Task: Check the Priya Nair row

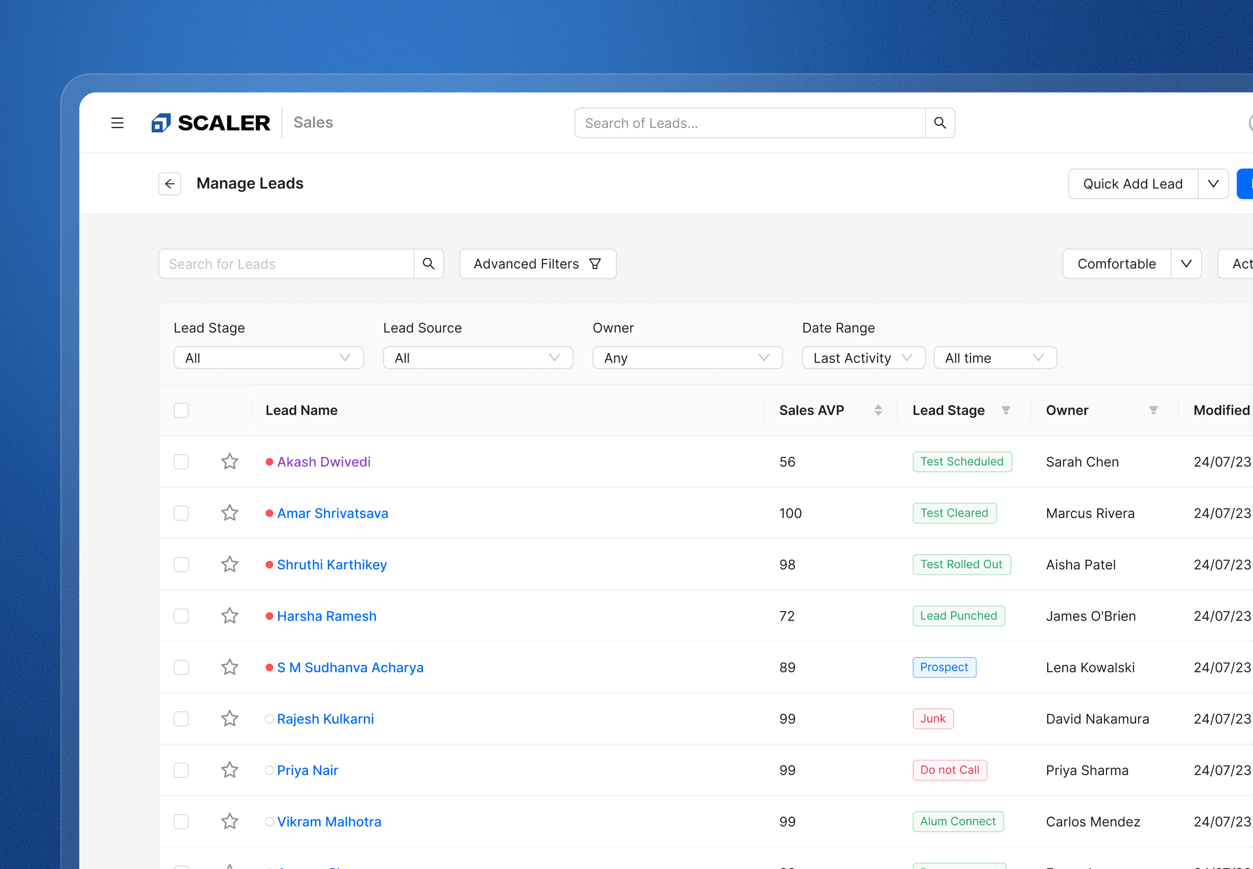Action: 181,770
